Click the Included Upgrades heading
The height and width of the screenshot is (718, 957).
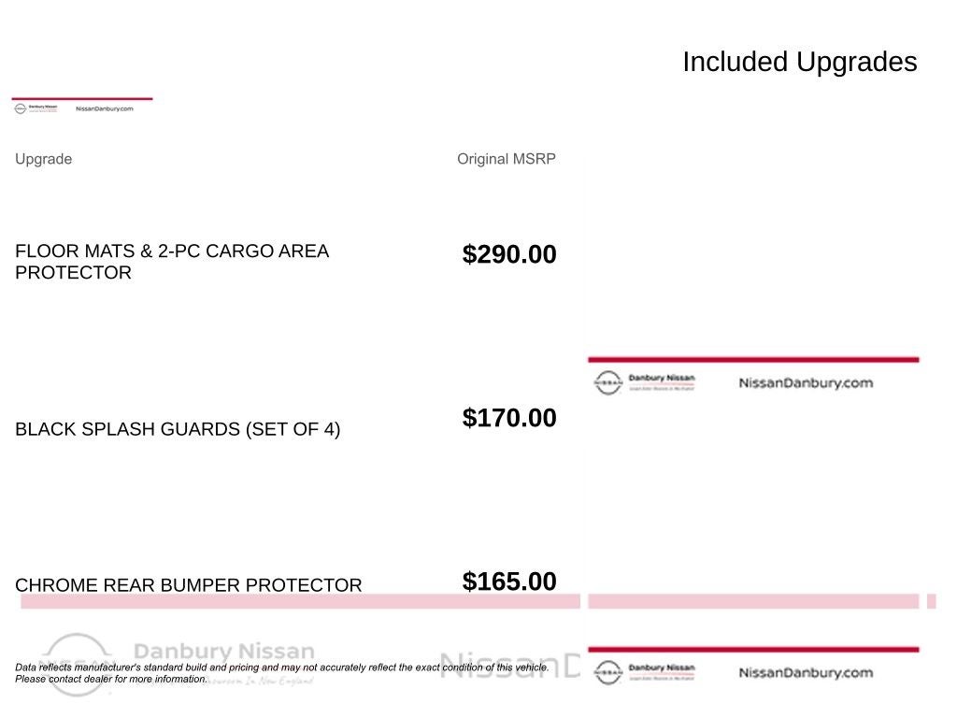coord(799,62)
